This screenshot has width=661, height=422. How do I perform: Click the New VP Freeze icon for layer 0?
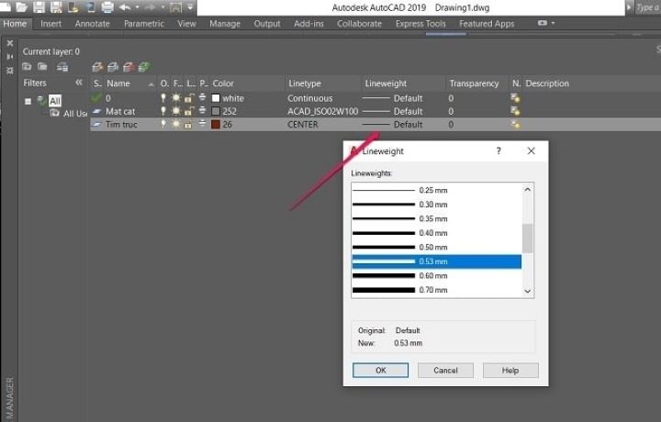point(515,98)
